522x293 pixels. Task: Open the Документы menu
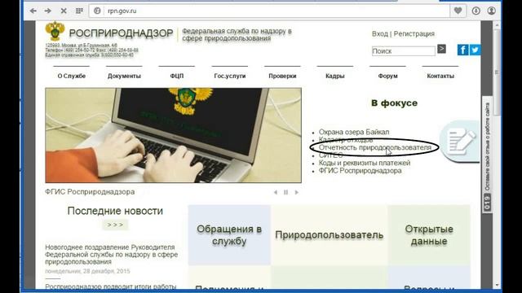click(124, 76)
